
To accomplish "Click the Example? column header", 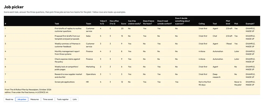I will click(250, 24).
